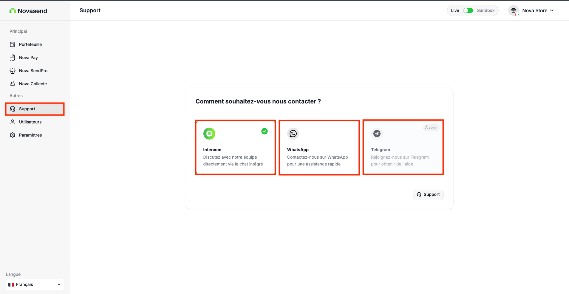The width and height of the screenshot is (569, 294).
Task: Click the Portefeuille wallet icon
Action: tap(13, 44)
